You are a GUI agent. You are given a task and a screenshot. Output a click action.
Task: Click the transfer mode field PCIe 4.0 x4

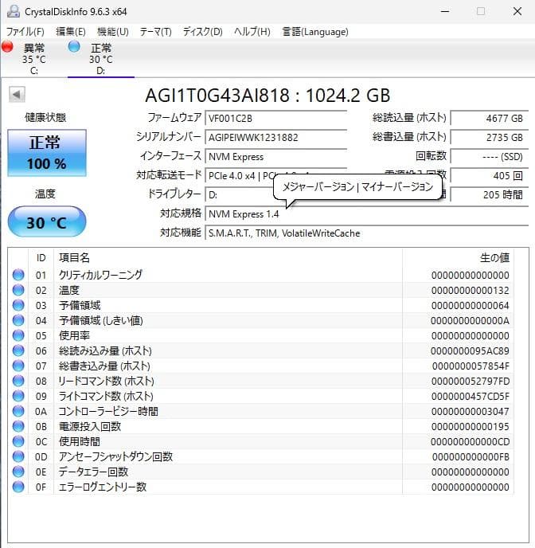(240, 176)
